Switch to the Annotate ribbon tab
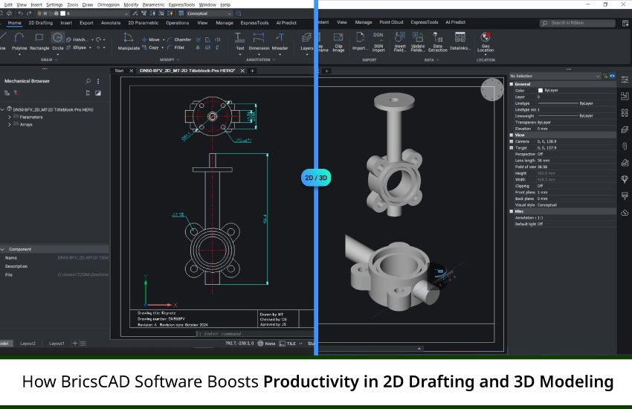The image size is (632, 409). click(x=111, y=23)
